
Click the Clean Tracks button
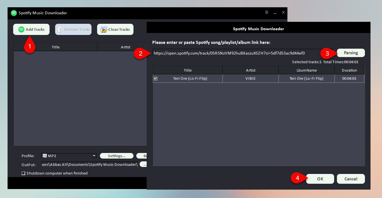(x=115, y=29)
